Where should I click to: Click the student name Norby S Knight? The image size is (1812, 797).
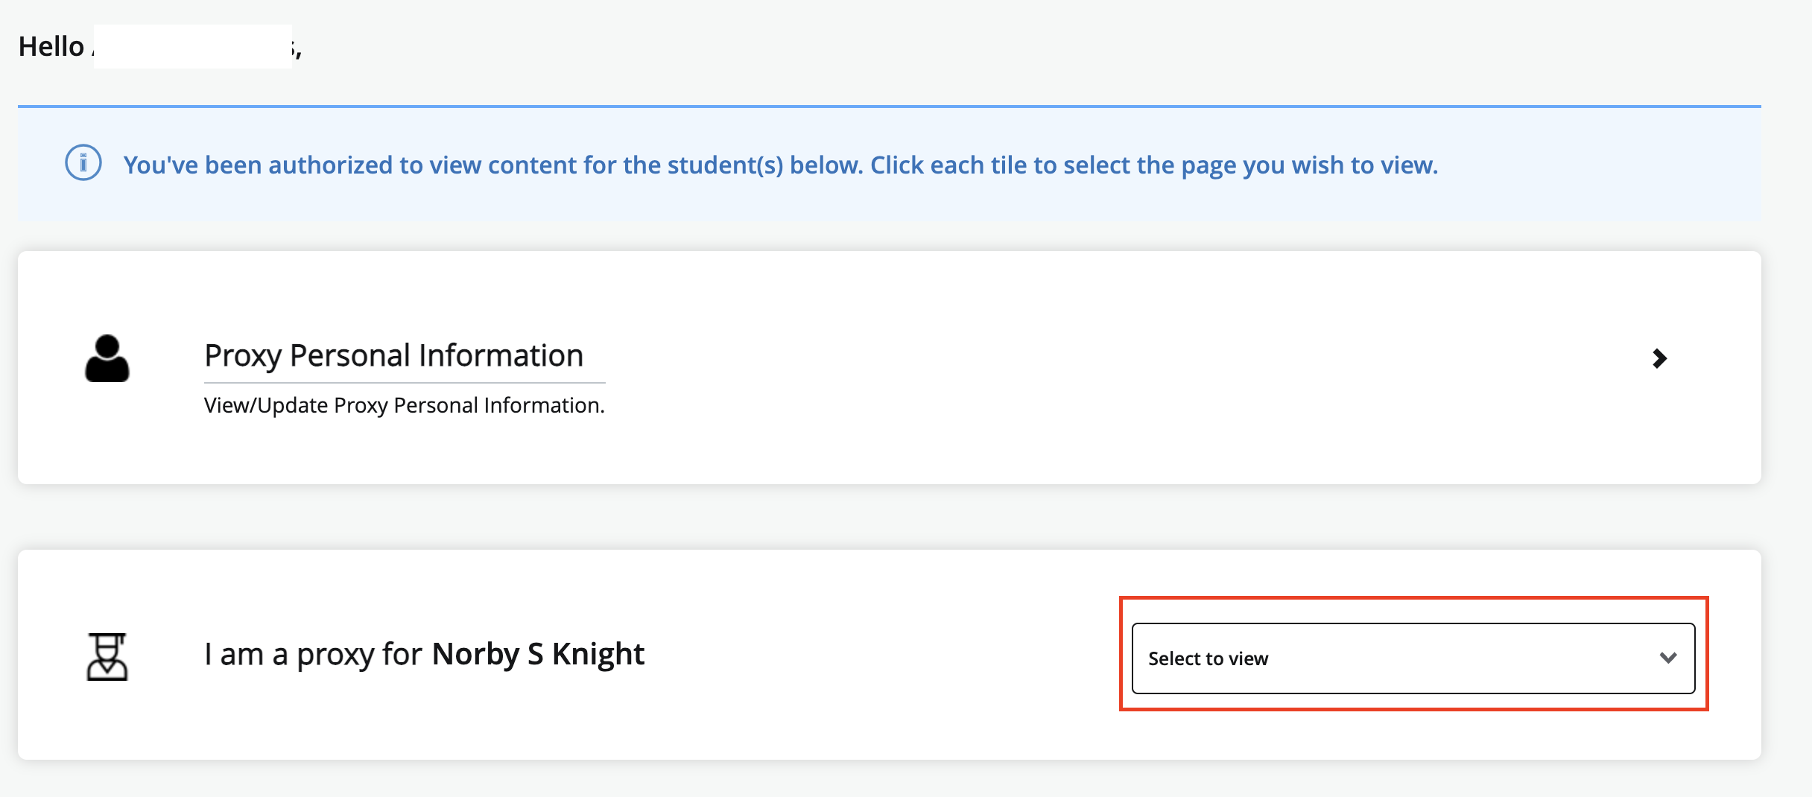[x=538, y=654]
